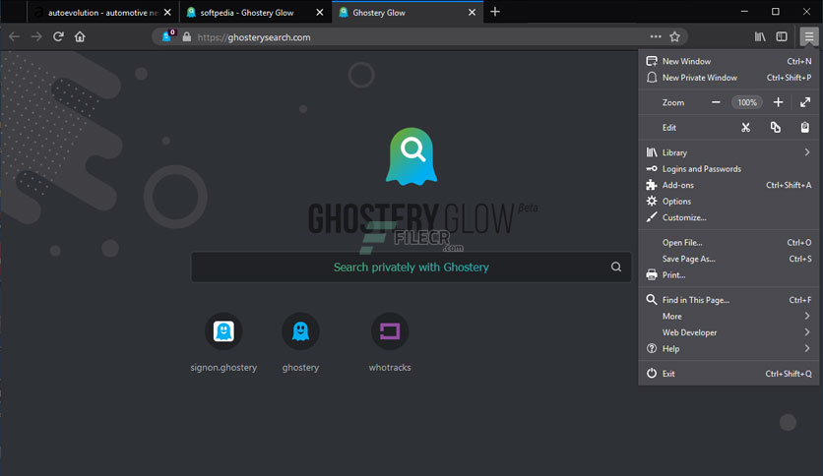
Task: Open page actions three-dot menu
Action: tap(656, 36)
